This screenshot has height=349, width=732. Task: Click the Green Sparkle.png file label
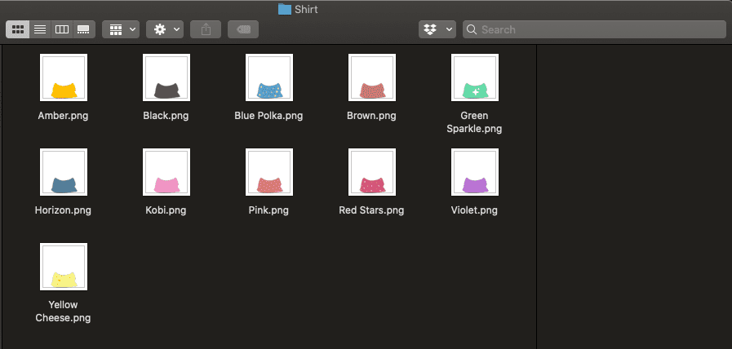click(x=474, y=122)
